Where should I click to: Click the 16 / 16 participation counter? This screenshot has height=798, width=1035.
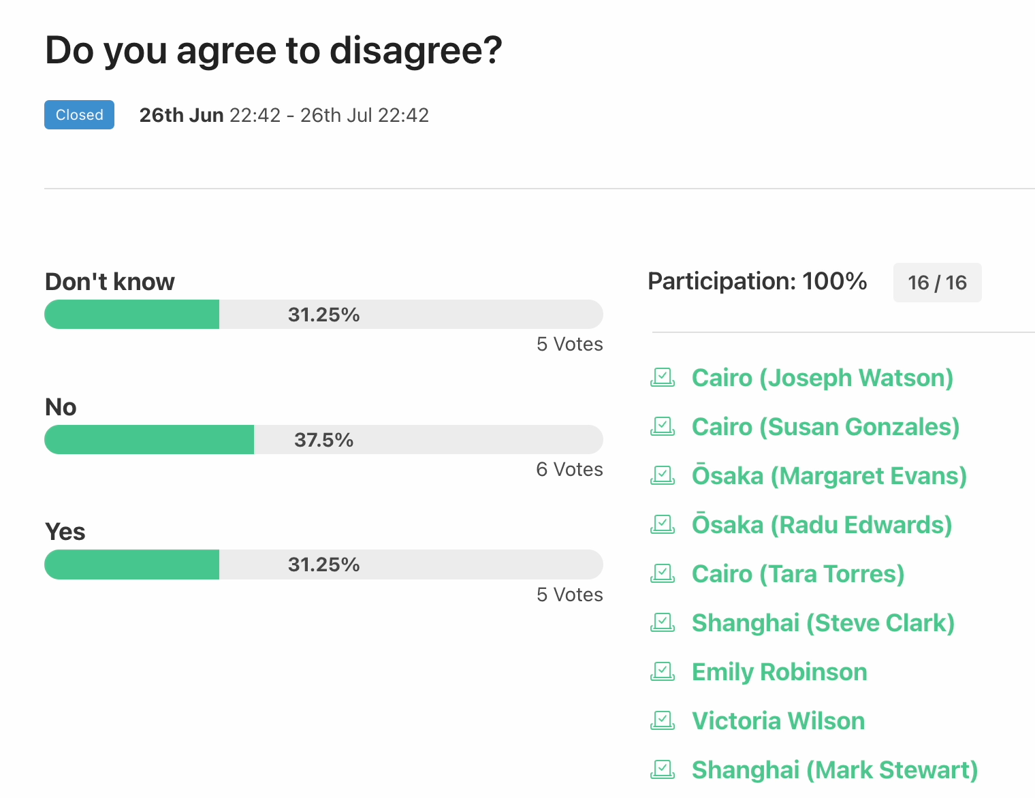(937, 283)
